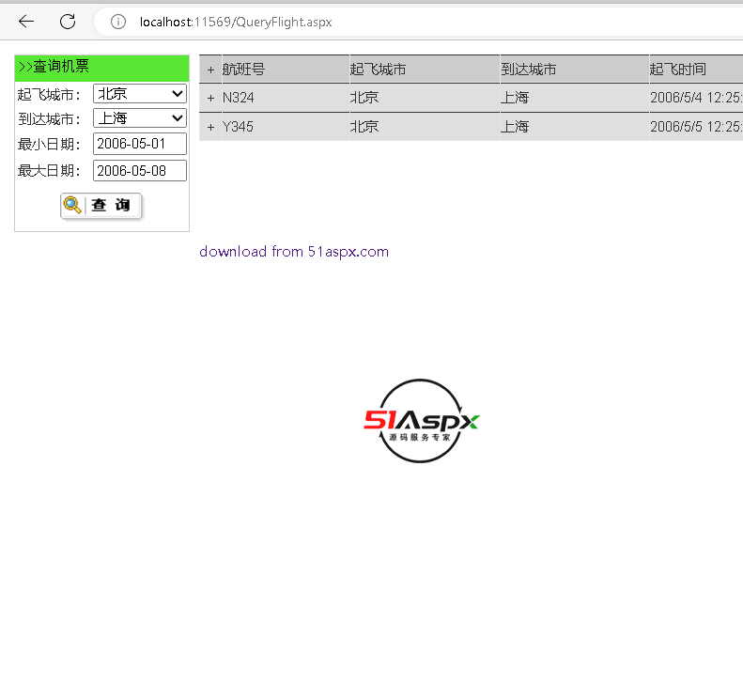Select the 航班号 column header
The image size is (743, 684).
[243, 70]
